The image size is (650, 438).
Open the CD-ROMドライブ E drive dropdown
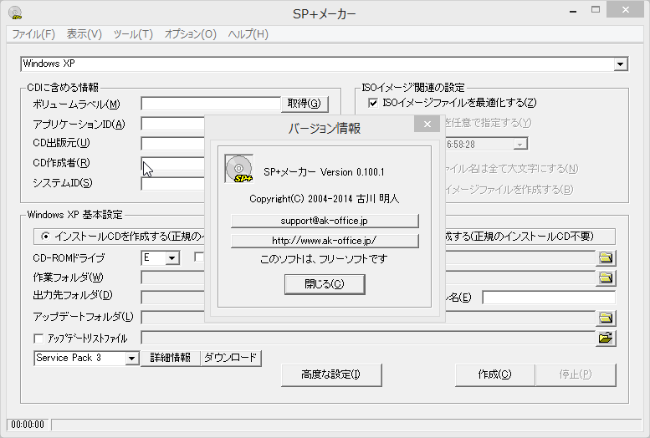pyautogui.click(x=172, y=258)
